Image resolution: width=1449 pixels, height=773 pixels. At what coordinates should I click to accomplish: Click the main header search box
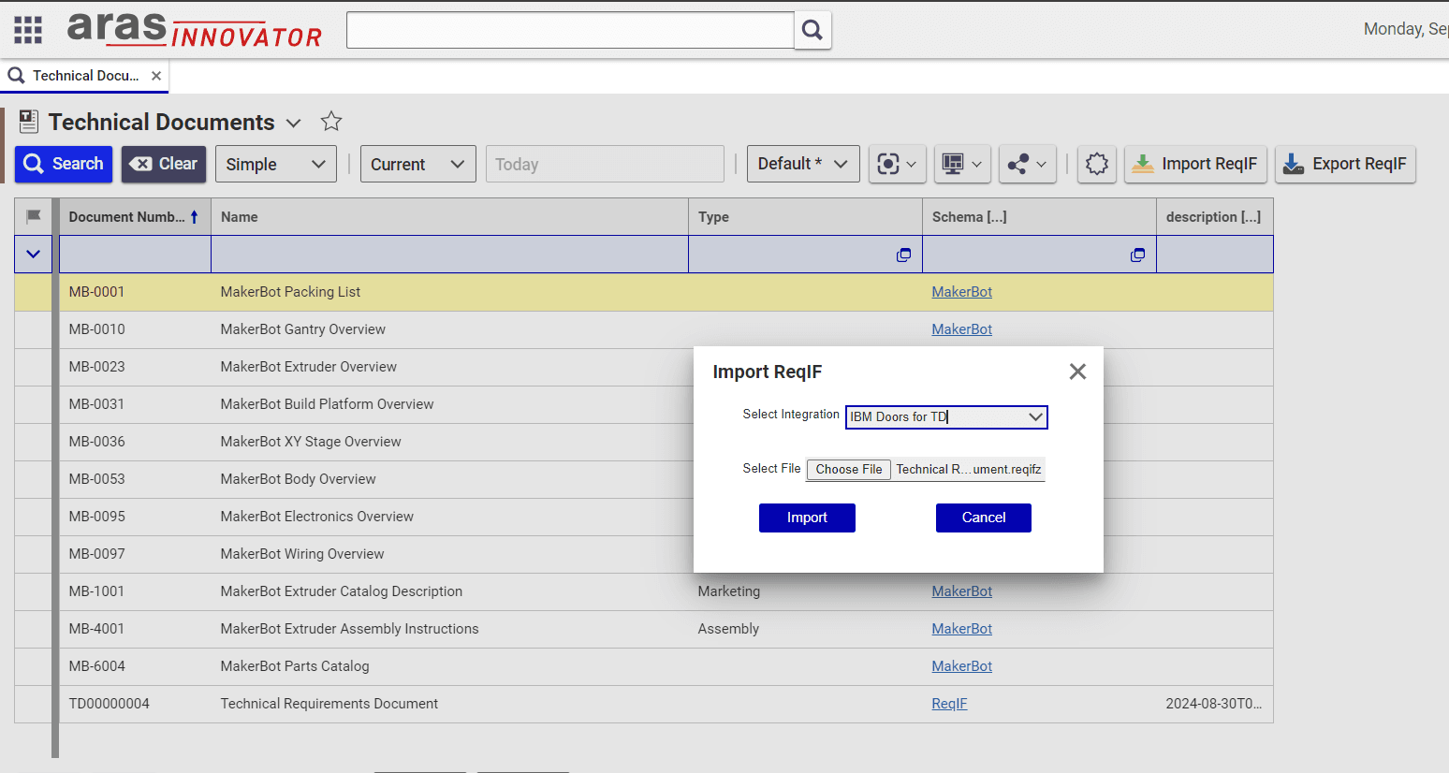(570, 30)
